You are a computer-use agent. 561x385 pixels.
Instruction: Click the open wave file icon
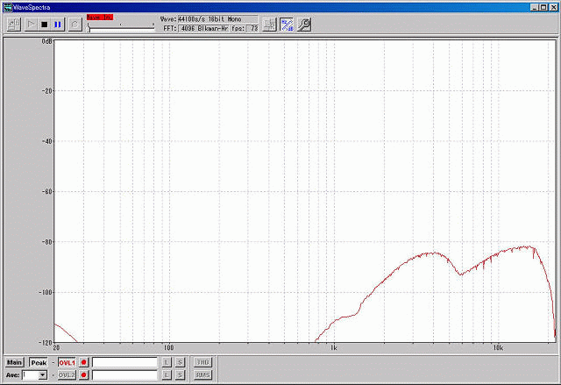point(13,25)
